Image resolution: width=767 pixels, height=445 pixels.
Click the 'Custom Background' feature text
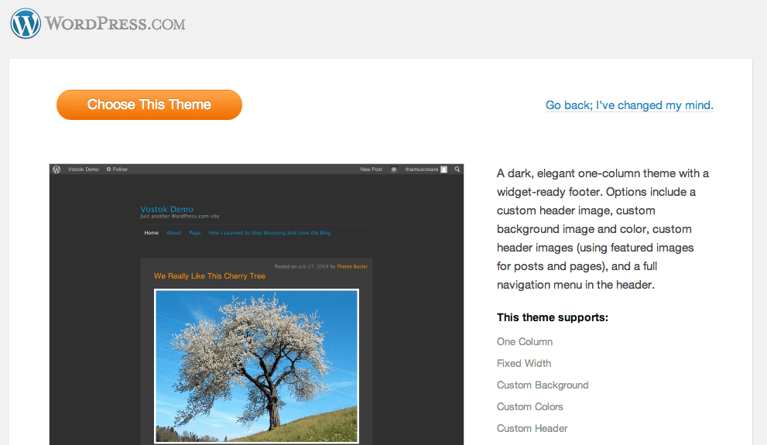tap(543, 385)
